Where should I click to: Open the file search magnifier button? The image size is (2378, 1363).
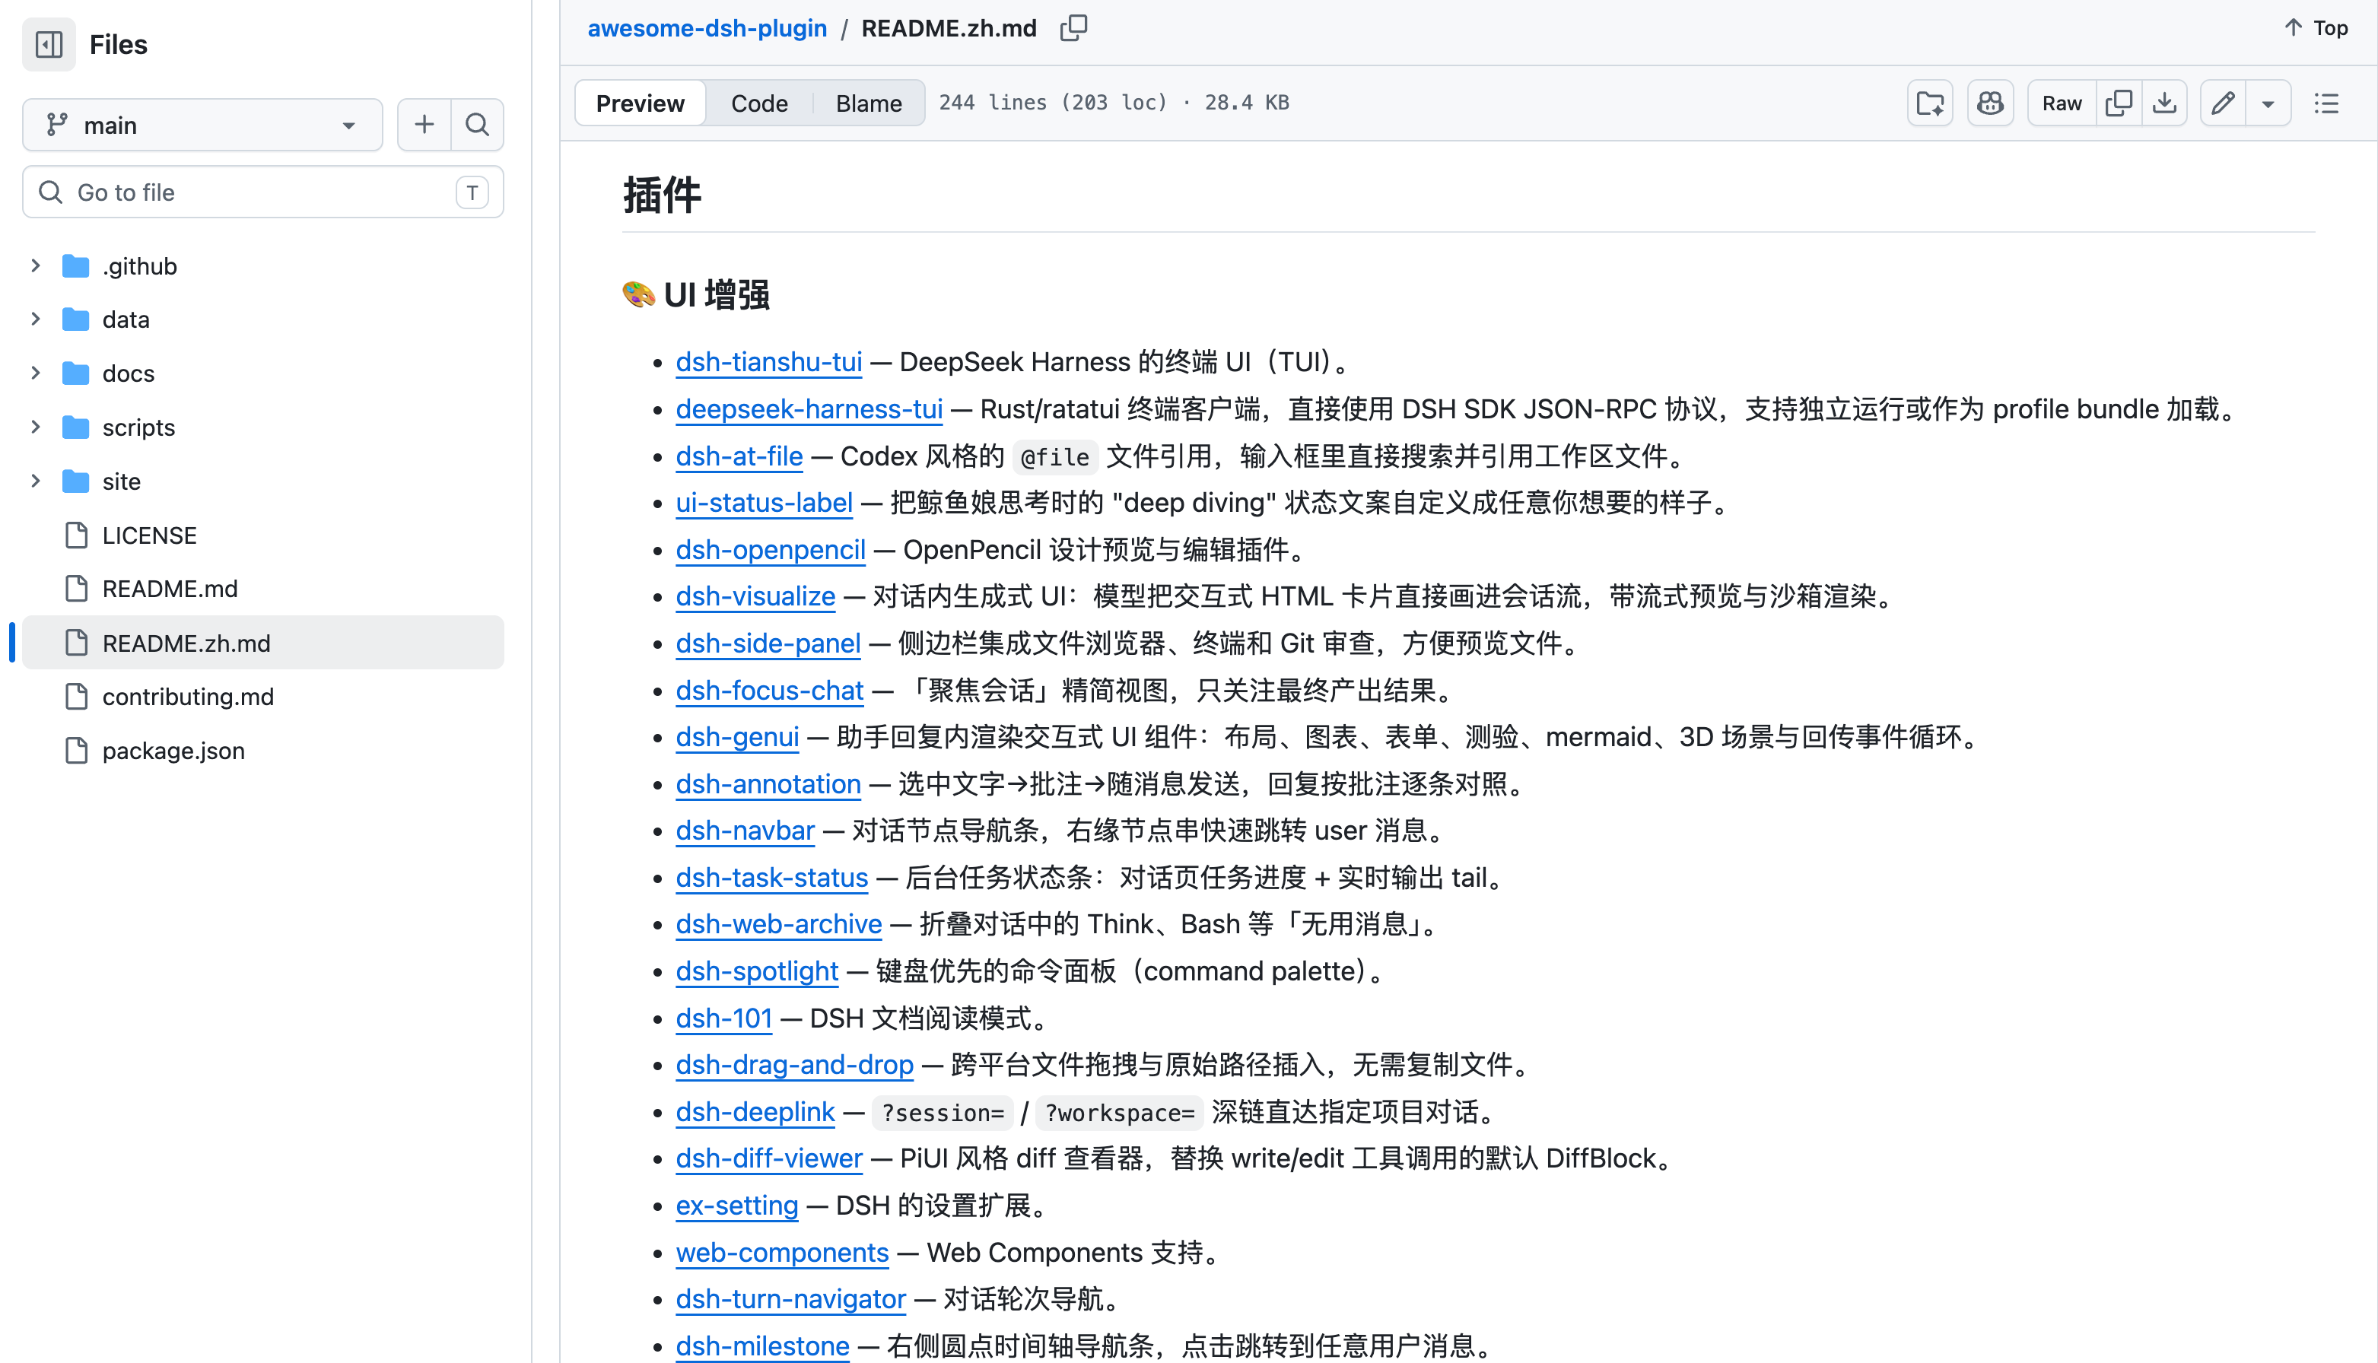(x=478, y=125)
